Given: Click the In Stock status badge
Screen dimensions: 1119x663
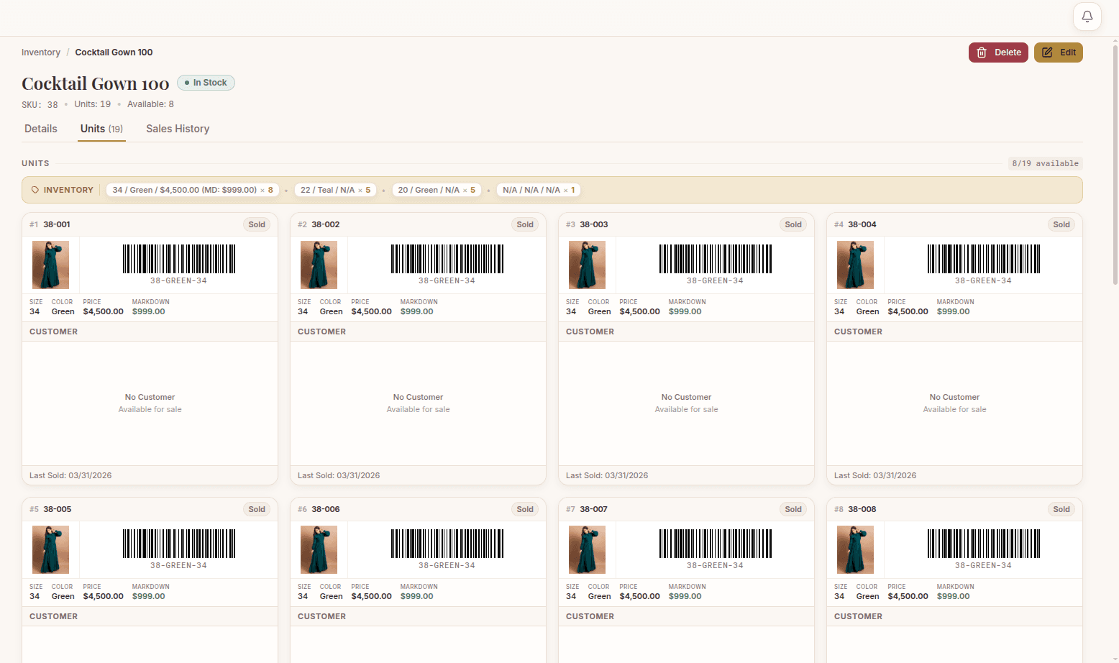Looking at the screenshot, I should tap(206, 83).
